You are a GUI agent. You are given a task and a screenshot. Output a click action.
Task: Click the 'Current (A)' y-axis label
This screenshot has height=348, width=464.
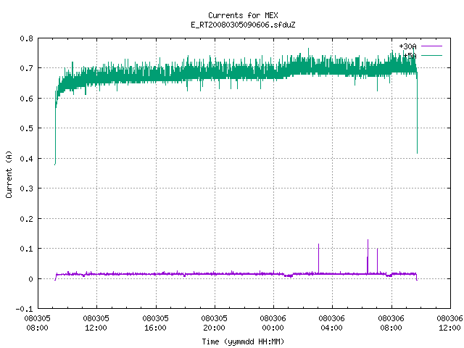(x=9, y=174)
